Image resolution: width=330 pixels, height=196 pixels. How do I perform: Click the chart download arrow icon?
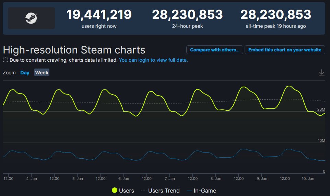[321, 73]
